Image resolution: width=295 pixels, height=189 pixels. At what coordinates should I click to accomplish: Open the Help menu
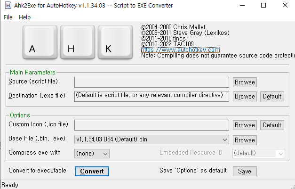point(24,17)
